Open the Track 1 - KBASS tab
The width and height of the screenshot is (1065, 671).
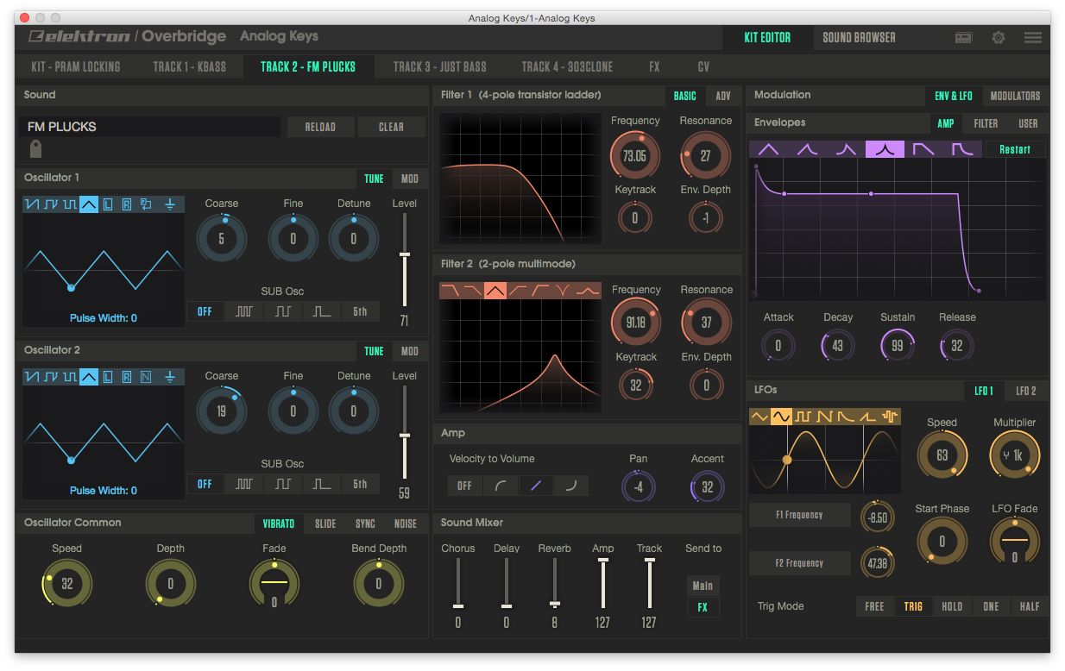(190, 66)
